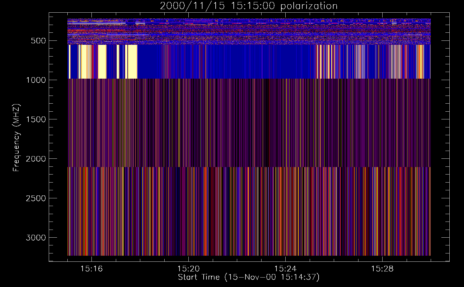Click the 1000 frequency tick label
This screenshot has height=287, width=464.
(x=36, y=80)
